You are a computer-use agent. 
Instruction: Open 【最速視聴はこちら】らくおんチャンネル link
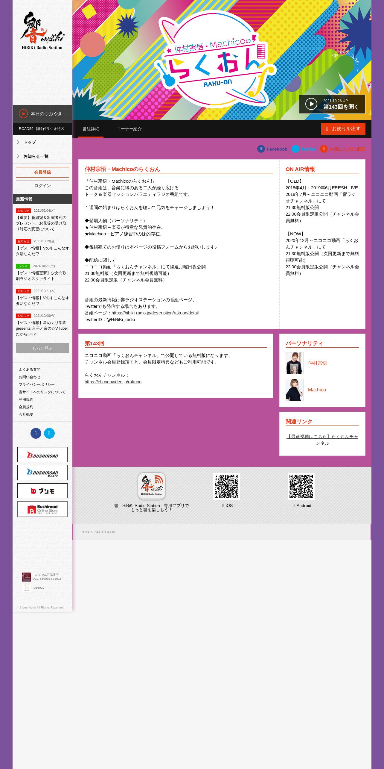pyautogui.click(x=322, y=440)
